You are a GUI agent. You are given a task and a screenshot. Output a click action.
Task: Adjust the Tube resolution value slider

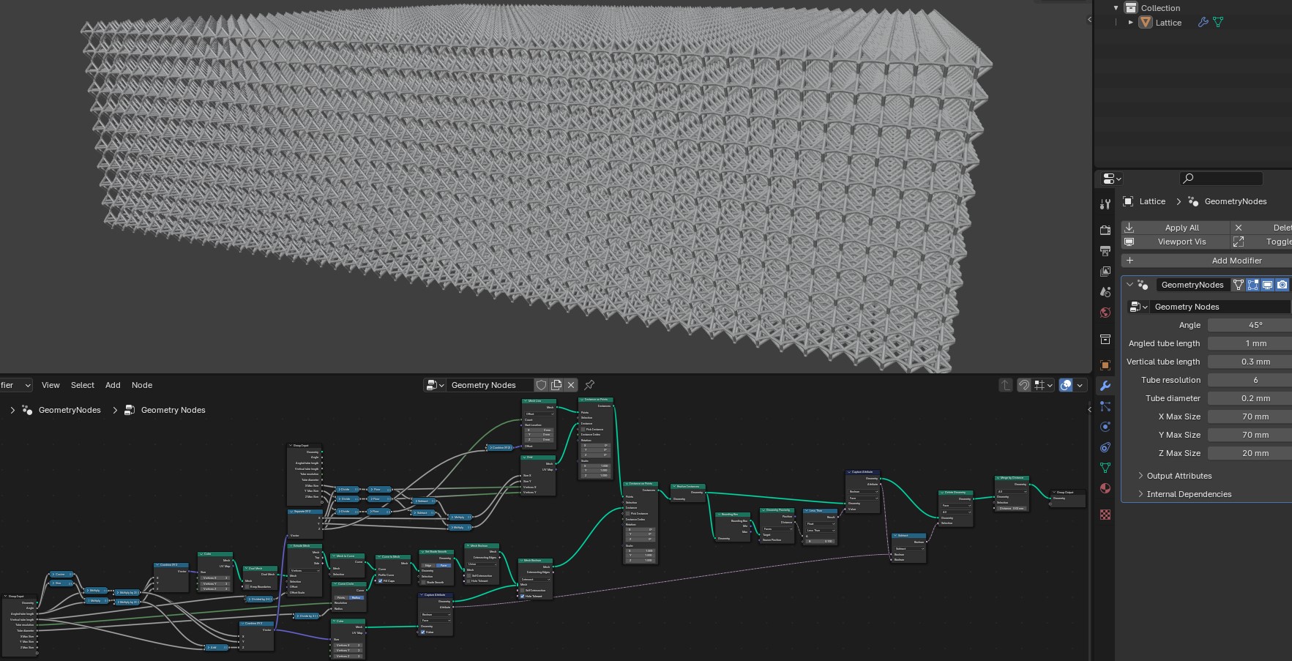(x=1250, y=380)
